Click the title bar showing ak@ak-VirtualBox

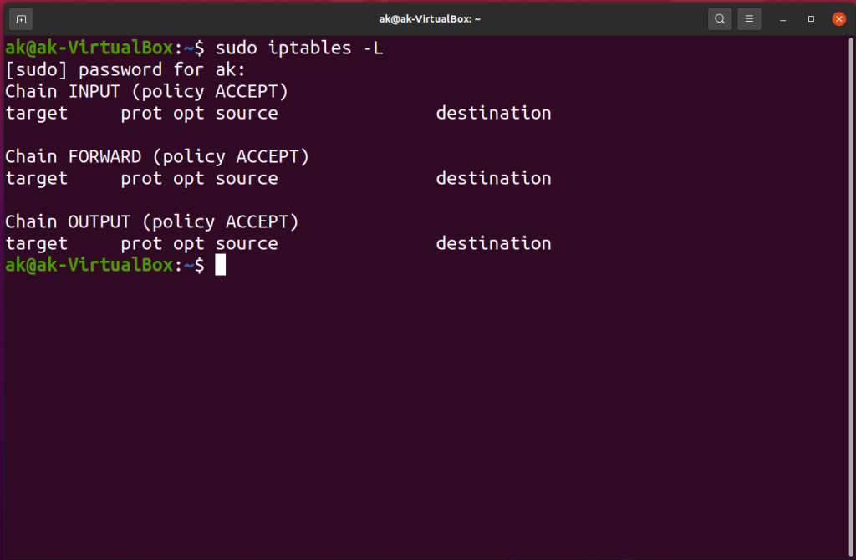[429, 18]
